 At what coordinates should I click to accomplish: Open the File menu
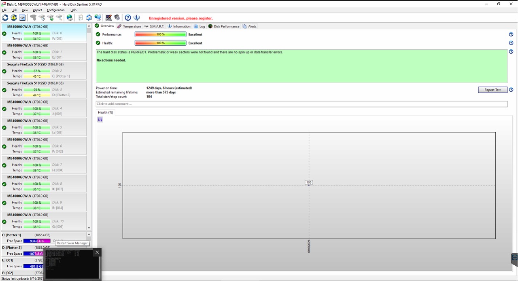[x=4, y=10]
